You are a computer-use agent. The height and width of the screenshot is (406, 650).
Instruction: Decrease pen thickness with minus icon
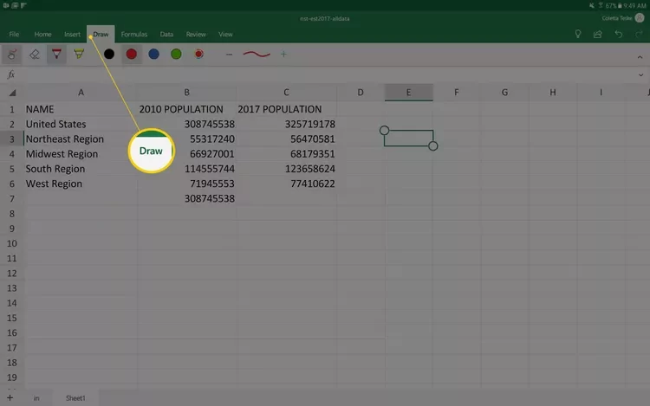229,55
